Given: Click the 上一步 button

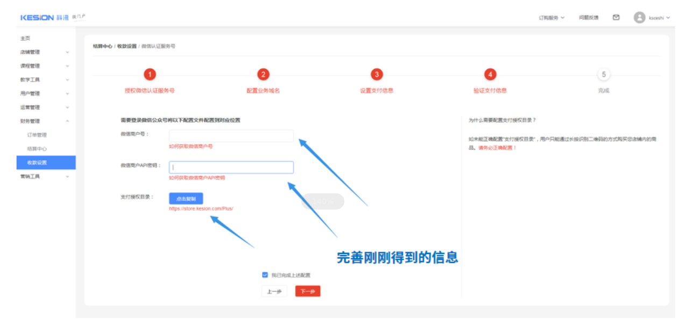Looking at the screenshot, I should (x=274, y=291).
